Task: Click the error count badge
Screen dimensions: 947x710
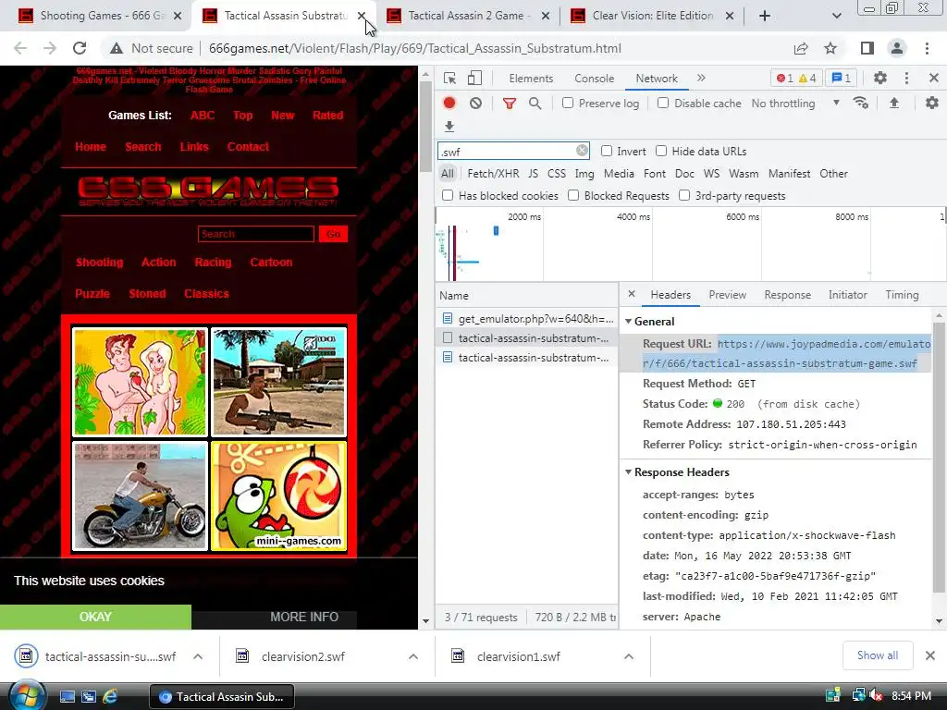Action: (x=785, y=78)
